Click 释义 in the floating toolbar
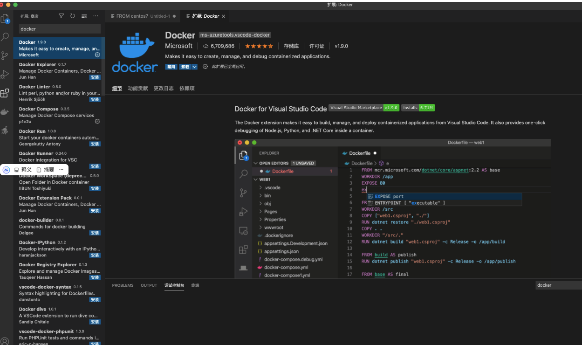This screenshot has height=345, width=582. coord(23,170)
